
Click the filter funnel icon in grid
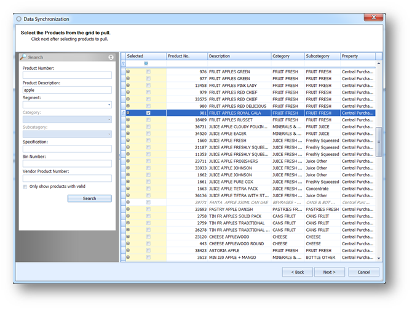[x=123, y=63]
